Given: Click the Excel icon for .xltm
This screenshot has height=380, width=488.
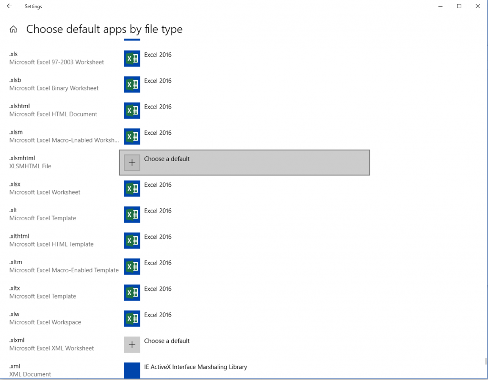Looking at the screenshot, I should 132,267.
